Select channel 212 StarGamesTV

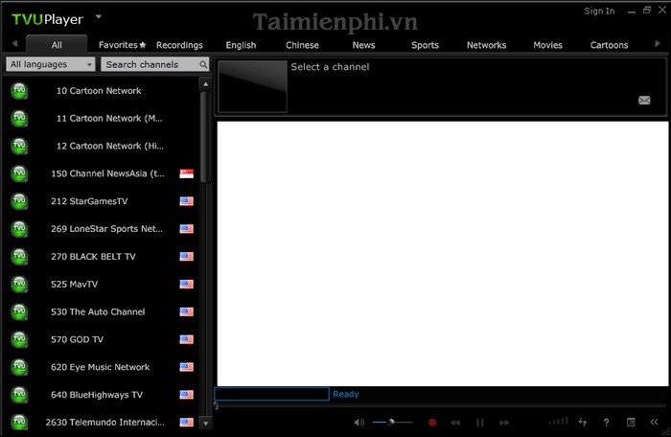pos(101,201)
